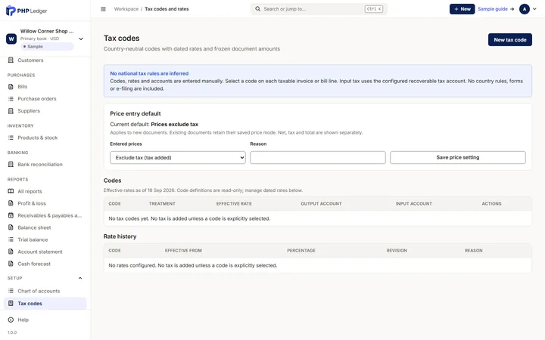Viewport: 545px width, 340px height.
Task: Click the Willow Corner Shop W badge
Action: click(11, 39)
